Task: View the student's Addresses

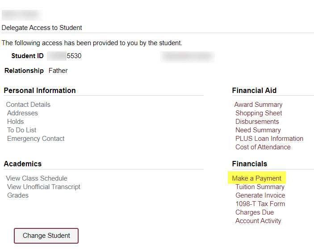Action: click(x=22, y=113)
